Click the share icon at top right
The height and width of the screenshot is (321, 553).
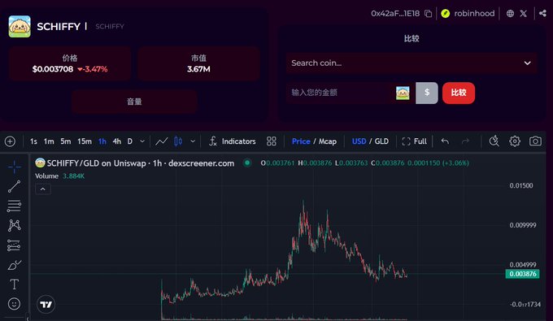pos(542,13)
